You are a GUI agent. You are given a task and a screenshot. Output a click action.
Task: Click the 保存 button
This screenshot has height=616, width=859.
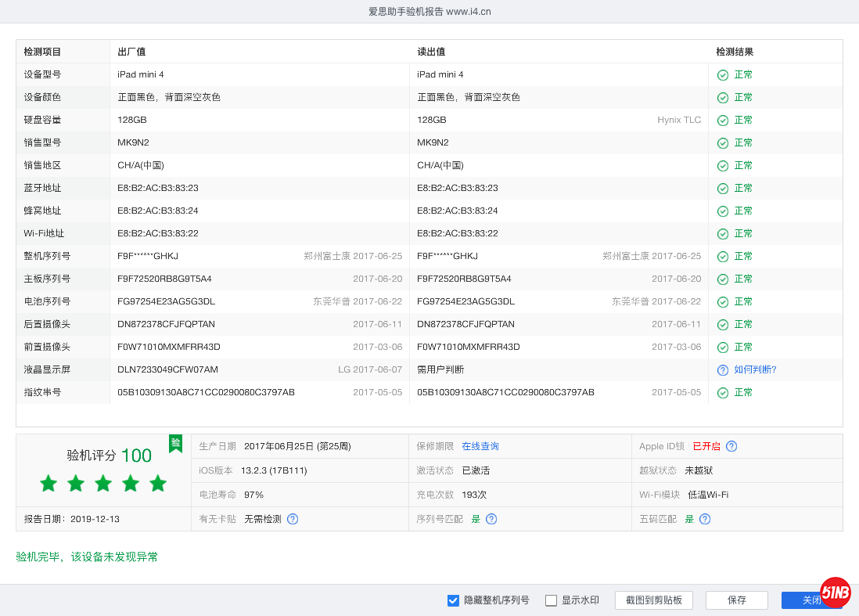(x=736, y=600)
